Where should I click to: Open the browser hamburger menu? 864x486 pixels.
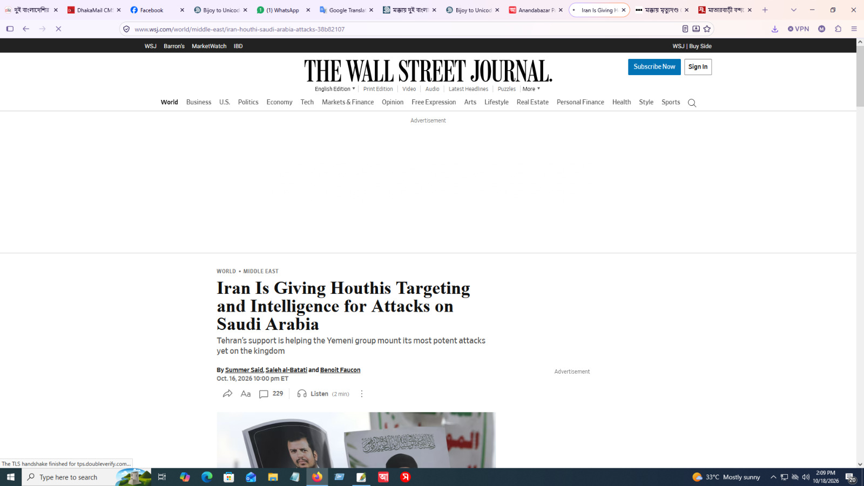coord(854,29)
